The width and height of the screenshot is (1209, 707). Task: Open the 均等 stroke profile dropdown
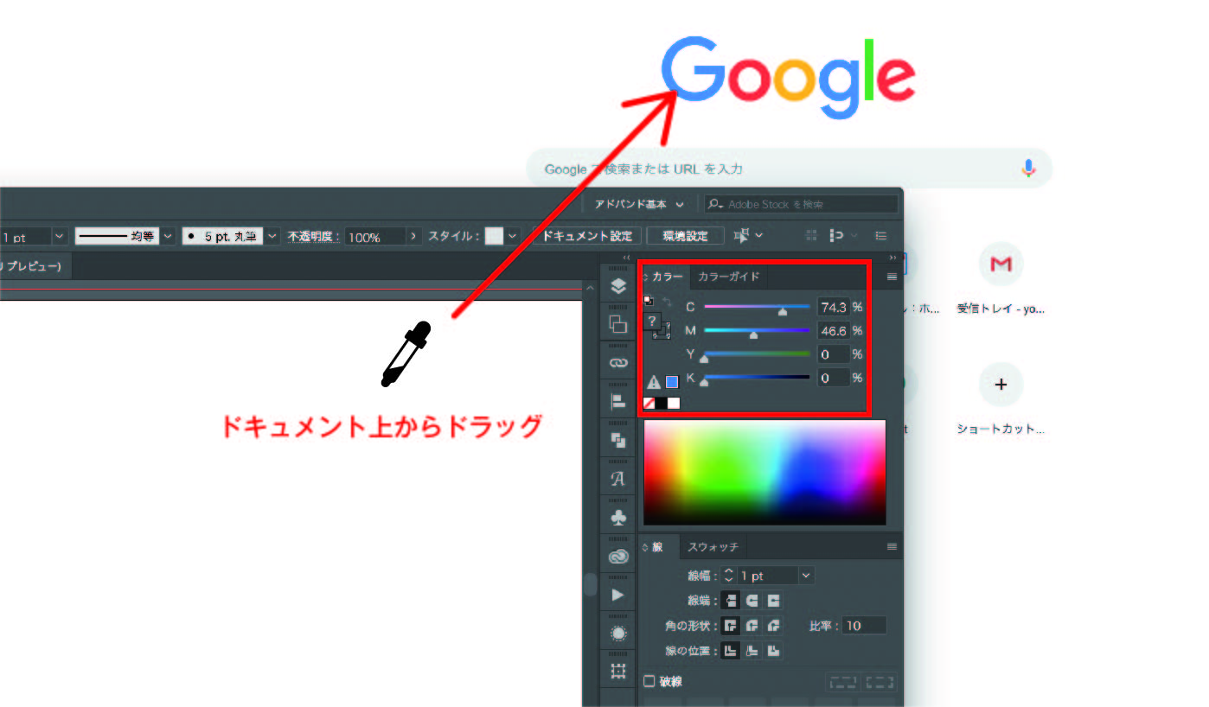tap(168, 235)
